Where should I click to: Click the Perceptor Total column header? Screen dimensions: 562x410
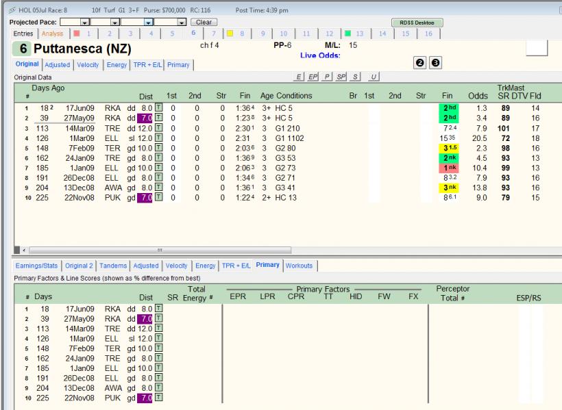452,294
